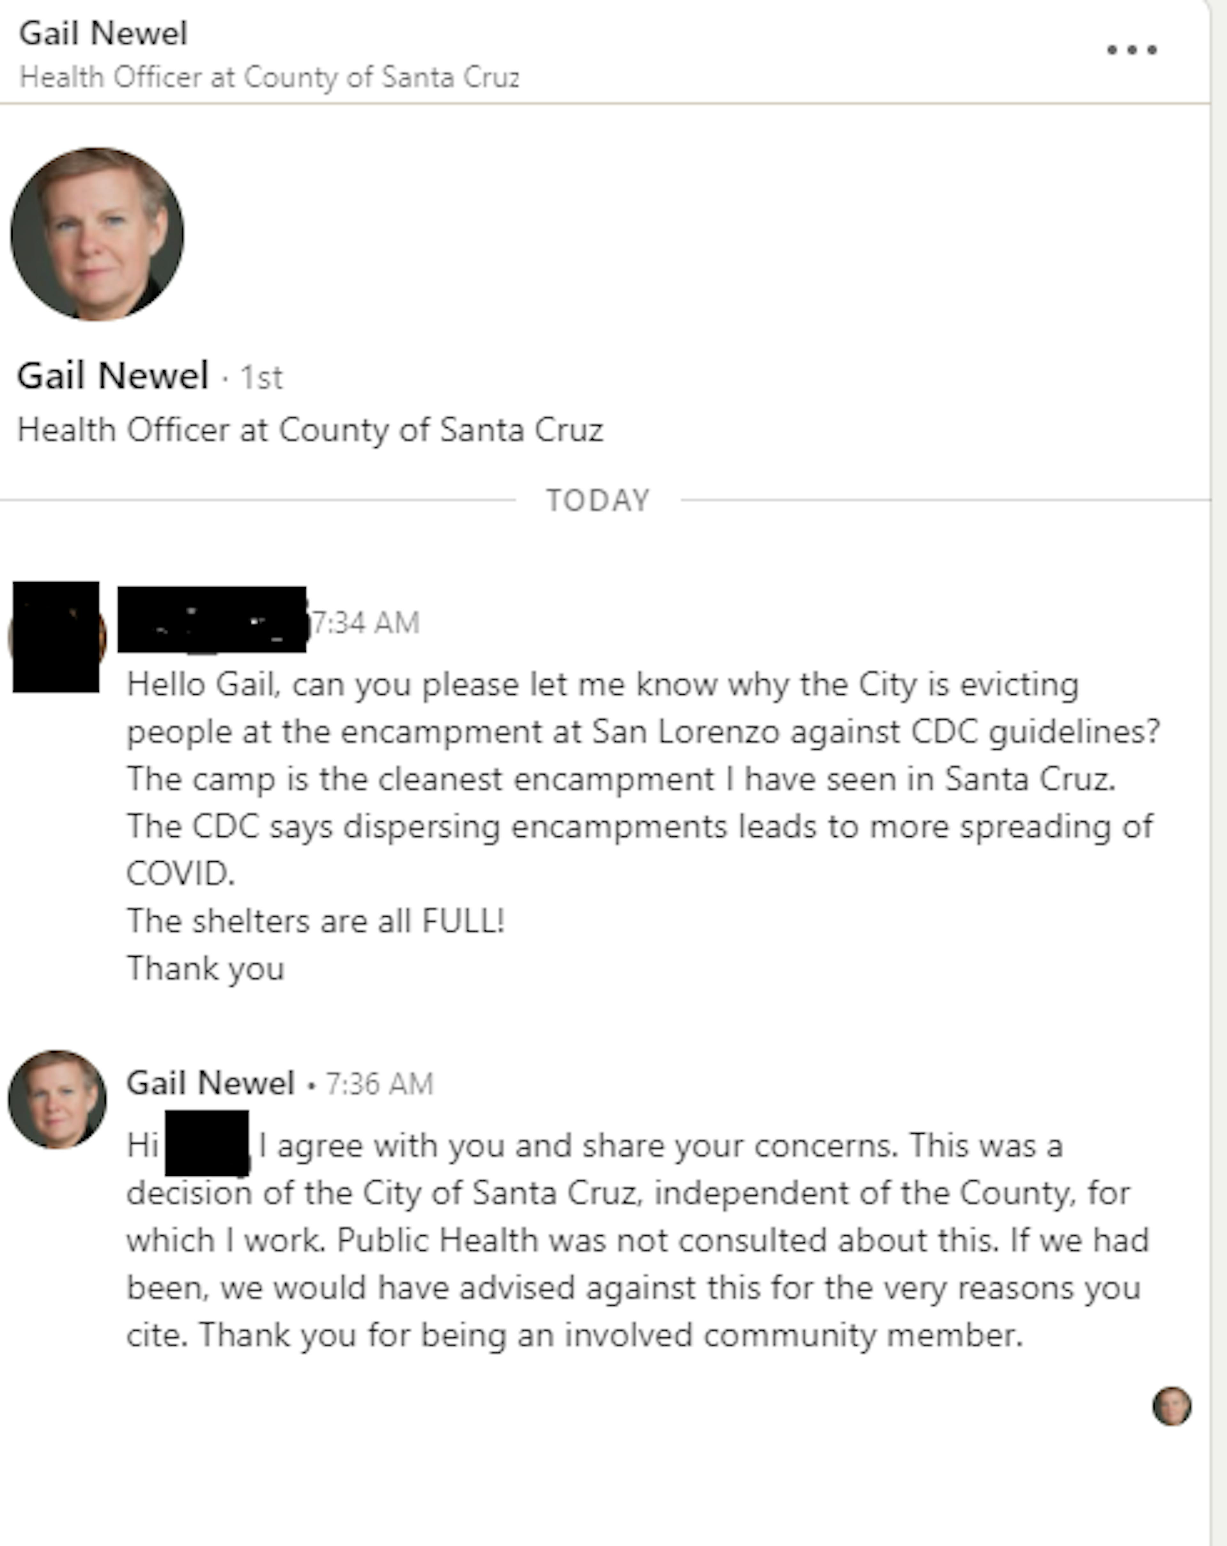Click the tiny read-receipt avatar below the reply
The height and width of the screenshot is (1546, 1227).
point(1172,1406)
